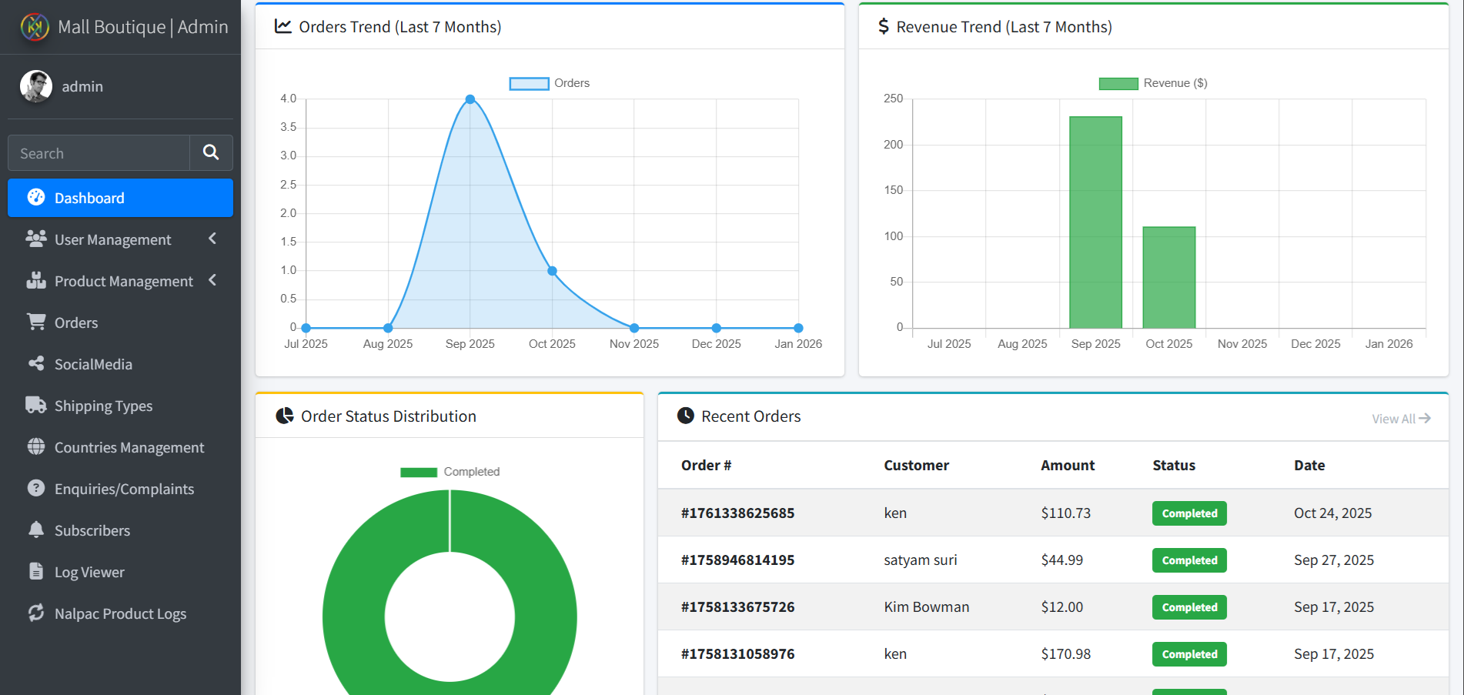Toggle the Orders legend in trend chart
The width and height of the screenshot is (1464, 695).
point(549,83)
